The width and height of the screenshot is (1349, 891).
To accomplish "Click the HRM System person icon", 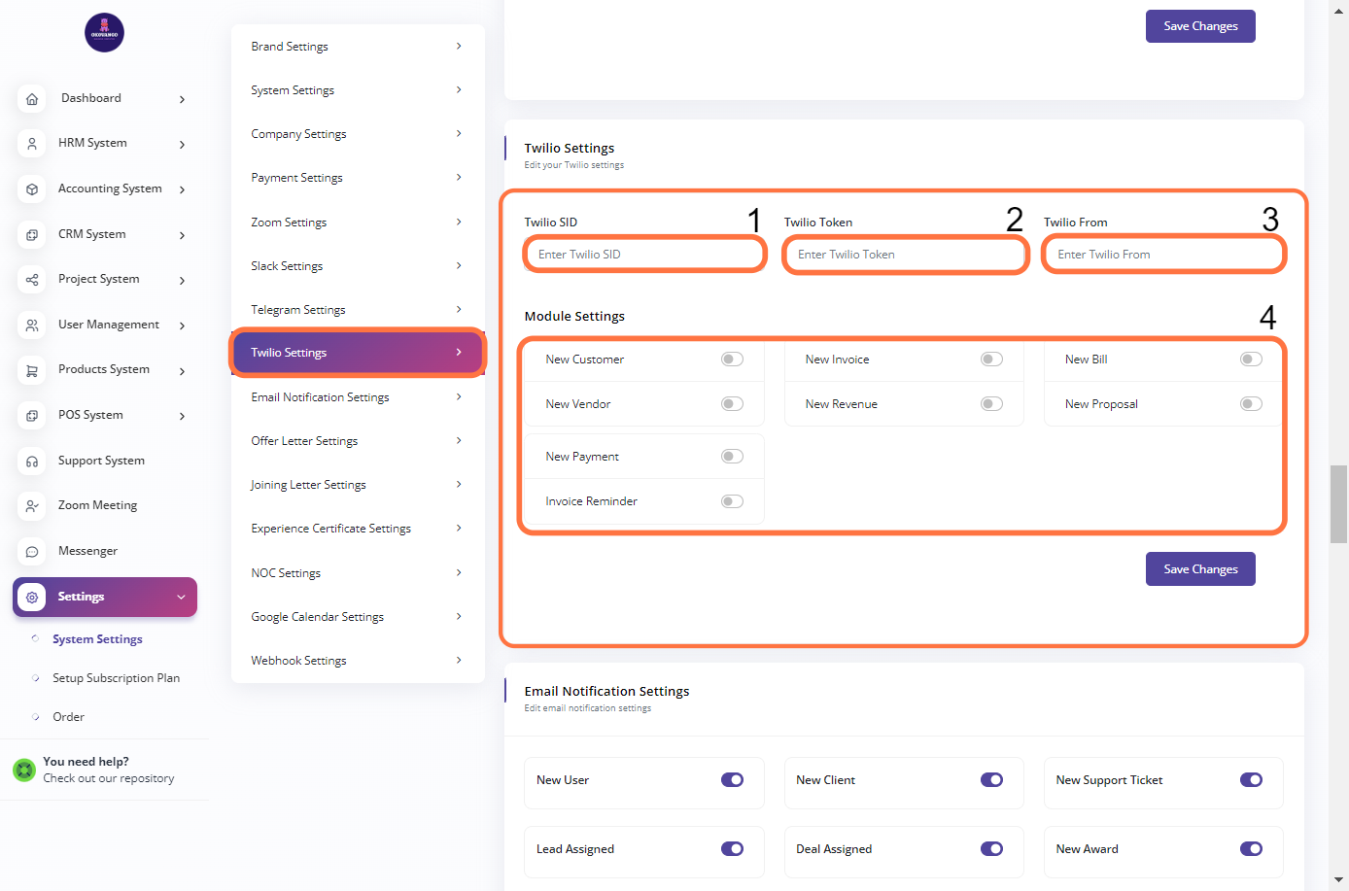I will (x=32, y=144).
